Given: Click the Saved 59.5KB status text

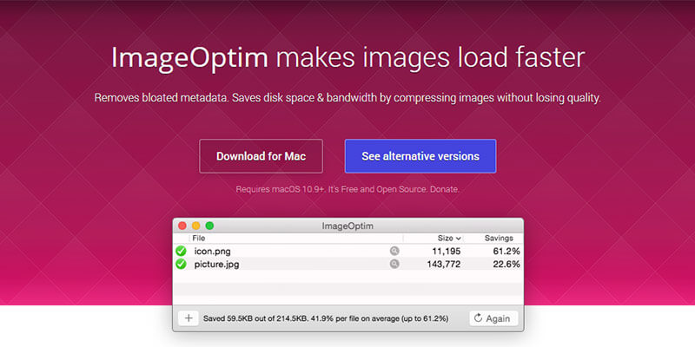Looking at the screenshot, I should 326,318.
